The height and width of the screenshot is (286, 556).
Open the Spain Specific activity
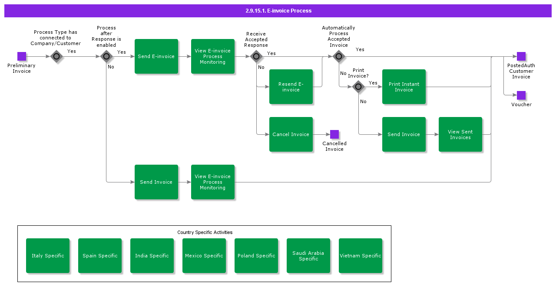point(100,256)
